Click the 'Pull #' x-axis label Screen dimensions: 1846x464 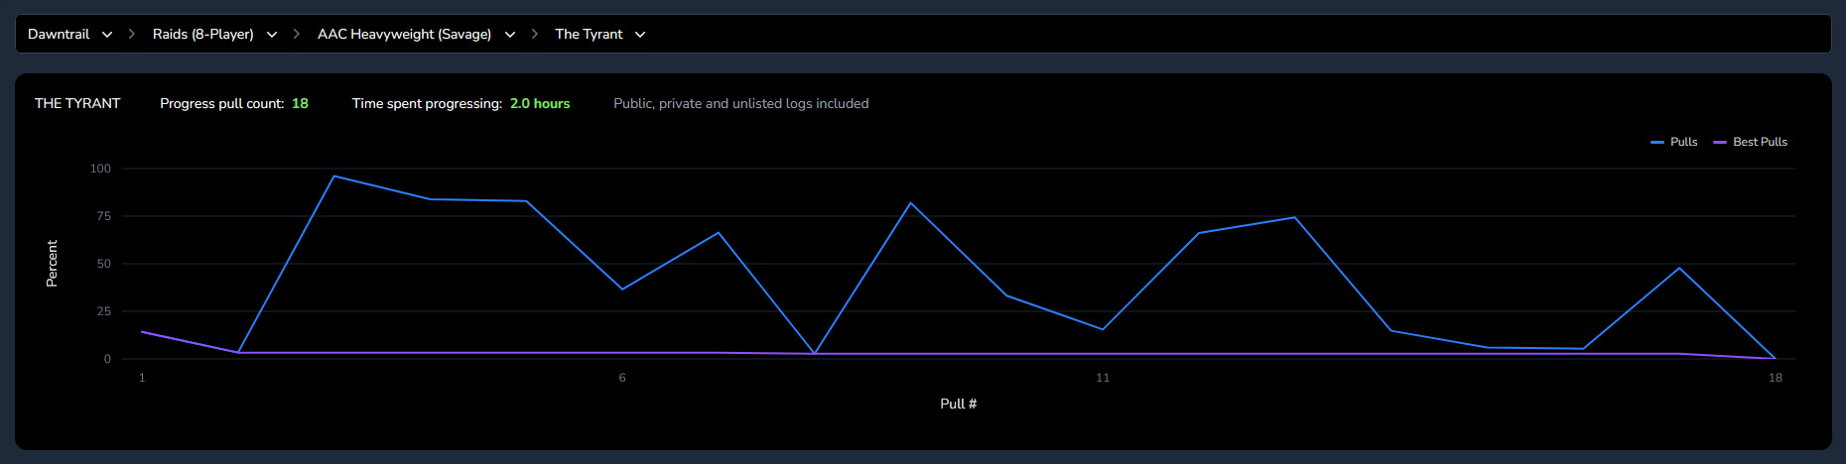pyautogui.click(x=959, y=404)
